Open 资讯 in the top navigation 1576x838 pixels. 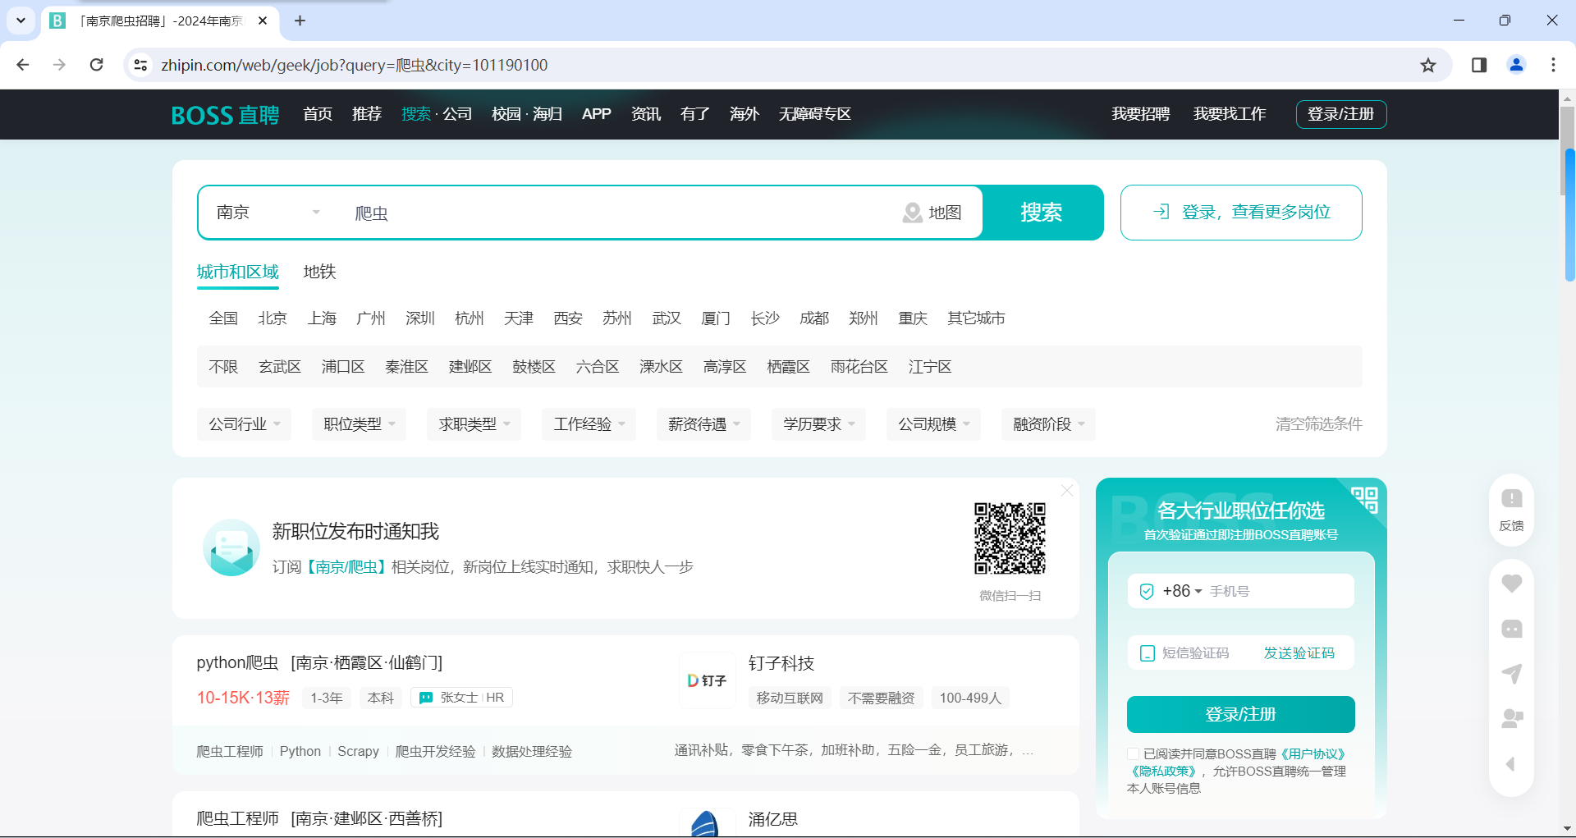pyautogui.click(x=646, y=114)
